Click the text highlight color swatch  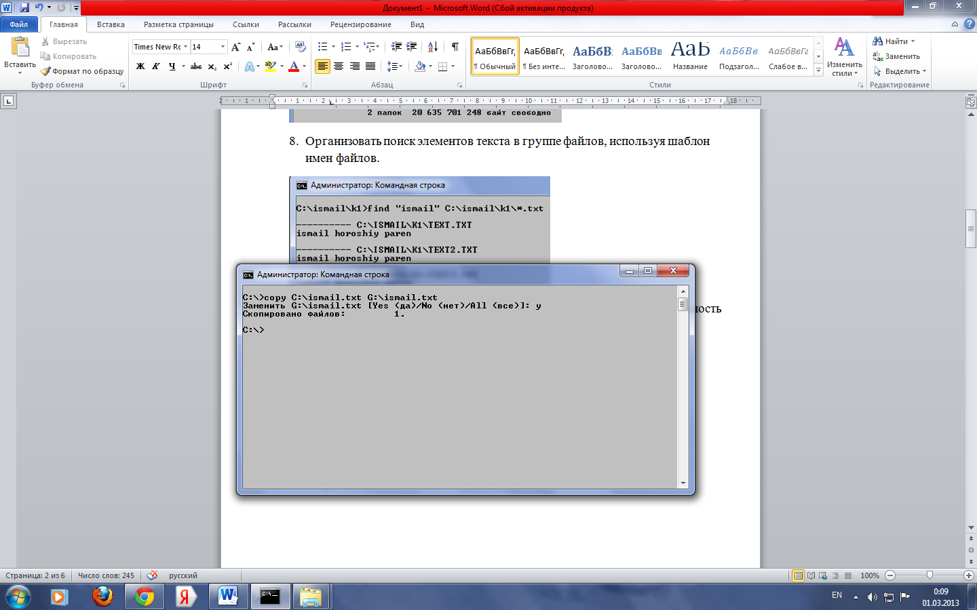click(270, 66)
